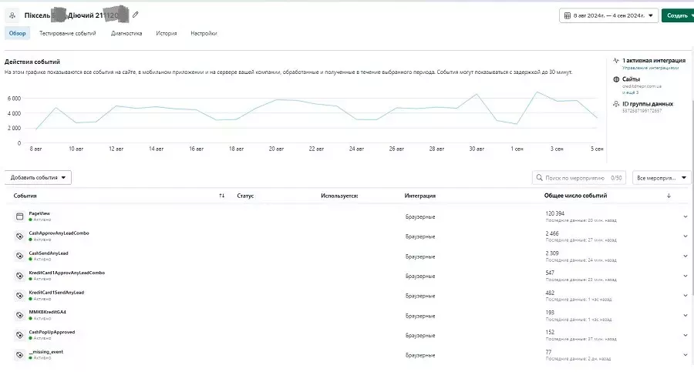
Task: Open the Настройки tab
Action: pyautogui.click(x=204, y=33)
